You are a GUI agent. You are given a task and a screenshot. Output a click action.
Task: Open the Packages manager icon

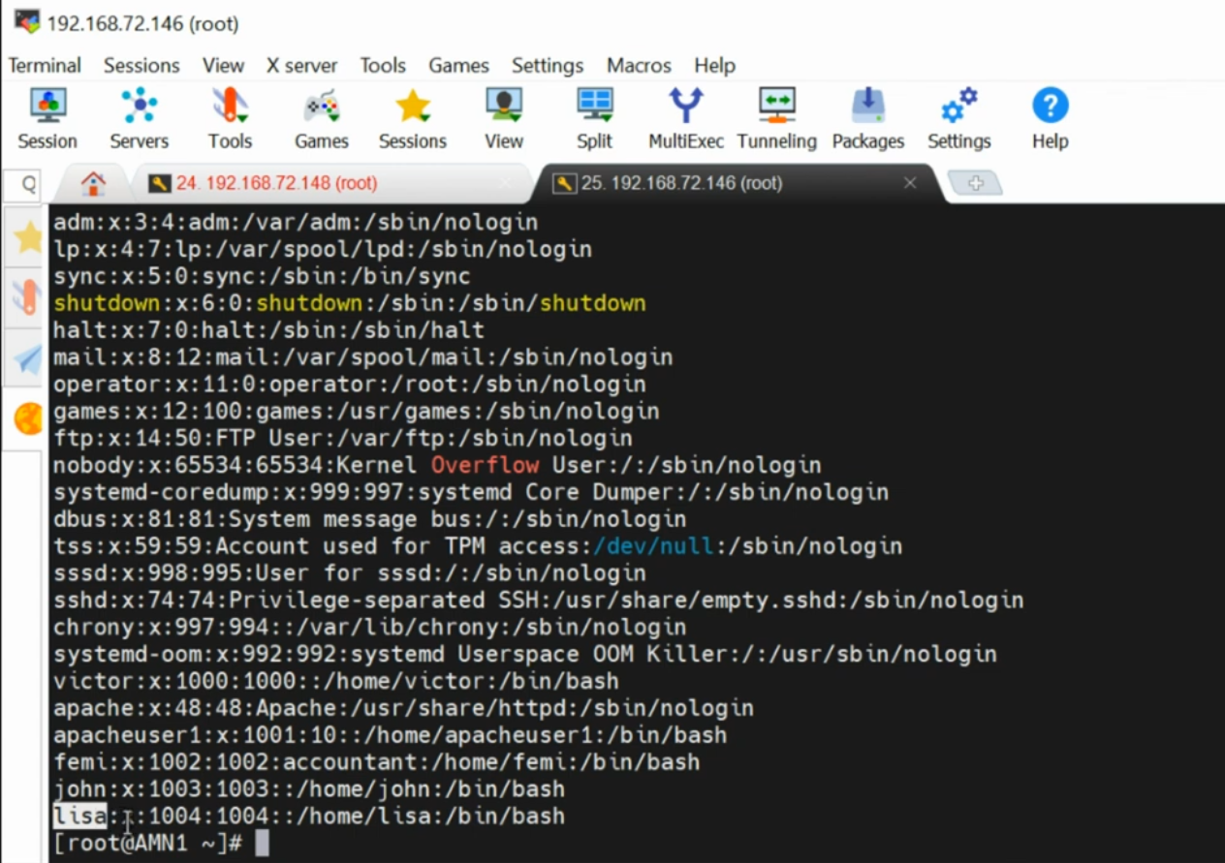[x=866, y=116]
